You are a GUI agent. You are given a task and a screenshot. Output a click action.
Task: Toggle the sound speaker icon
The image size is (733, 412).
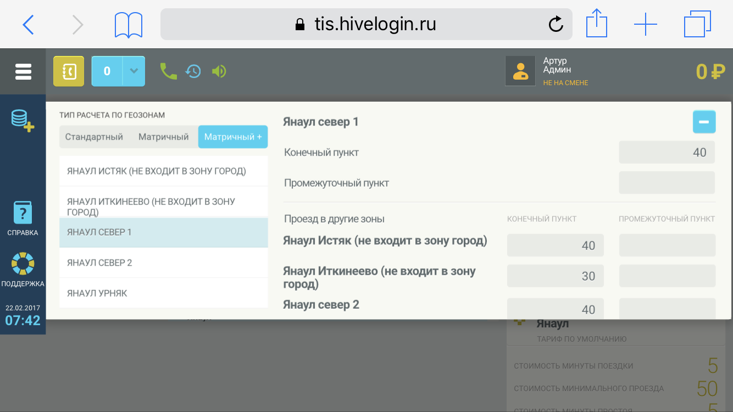pyautogui.click(x=219, y=71)
